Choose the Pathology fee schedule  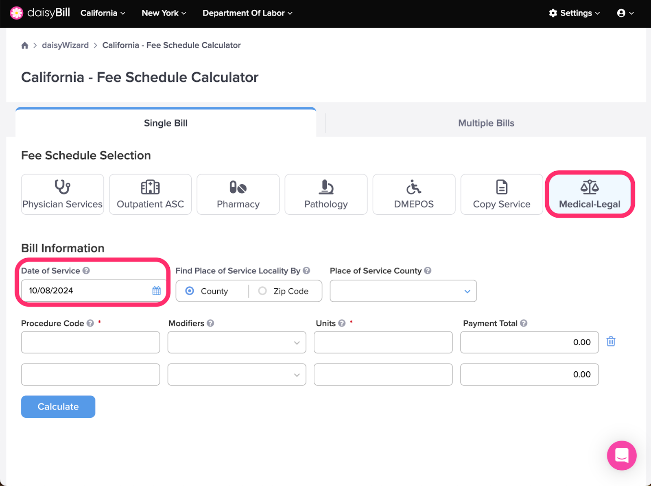pyautogui.click(x=326, y=194)
